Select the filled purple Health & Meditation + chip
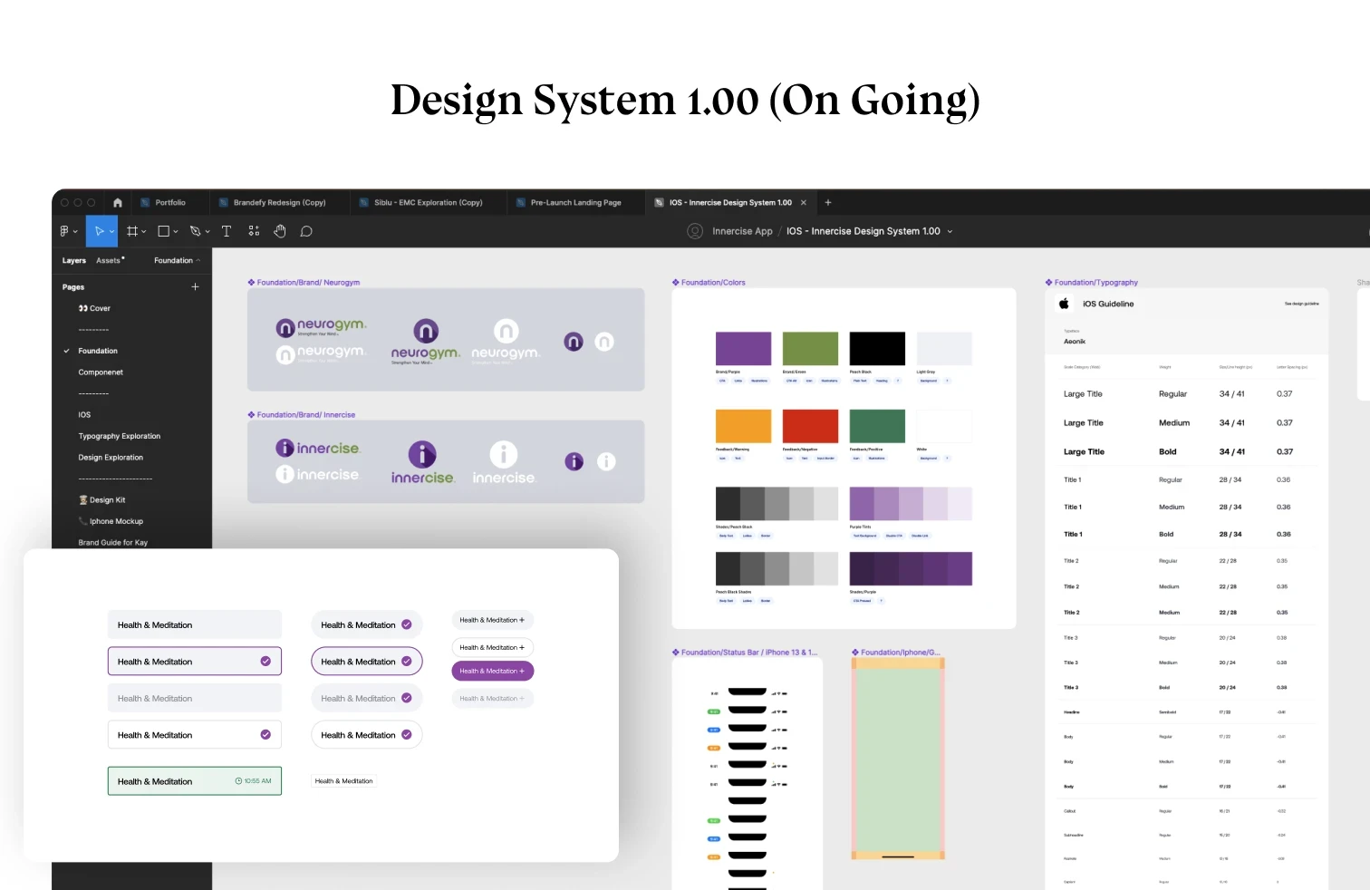Image resolution: width=1370 pixels, height=890 pixels. pyautogui.click(x=493, y=672)
